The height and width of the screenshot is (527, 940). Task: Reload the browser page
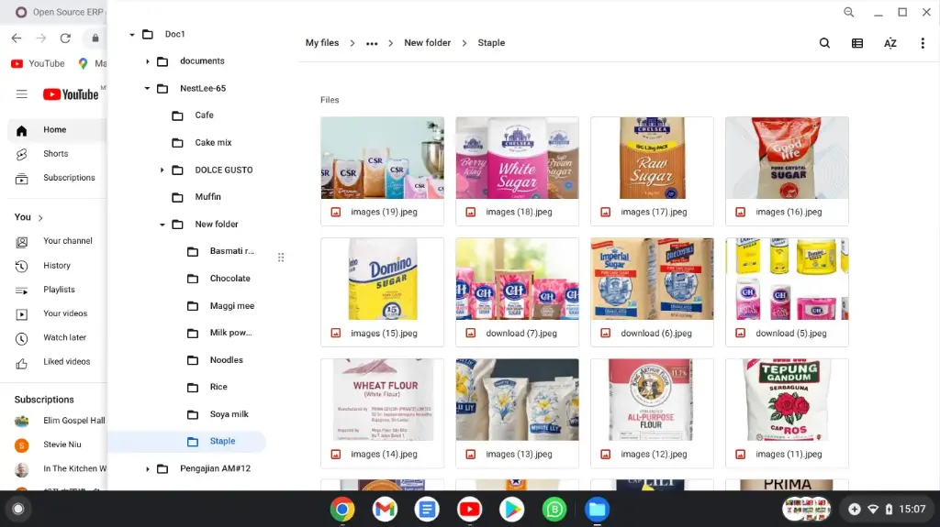click(x=65, y=38)
